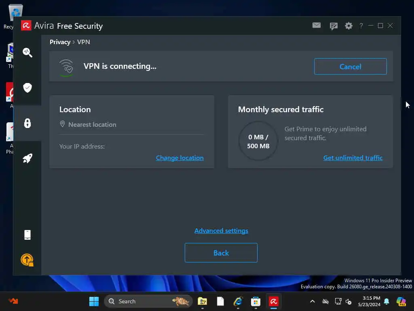Show hidden system tray icons
The width and height of the screenshot is (414, 311).
(313, 301)
